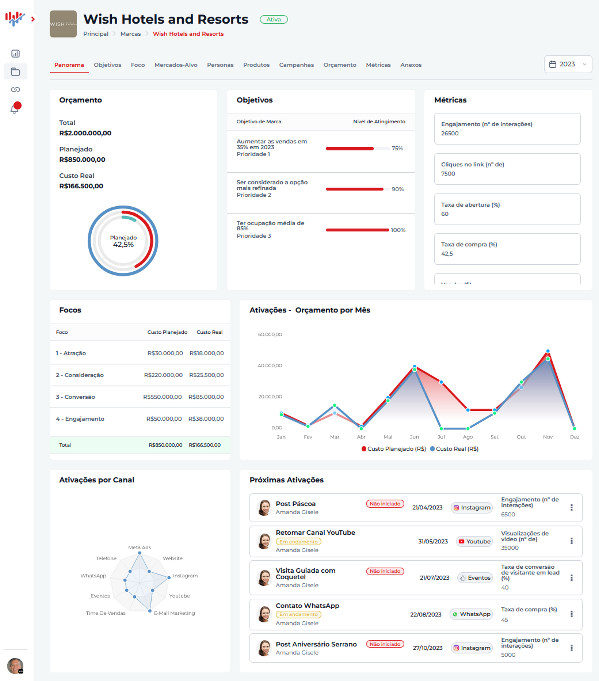Switch to the Campanhas tab
Viewport: 599px width, 681px height.
(296, 65)
